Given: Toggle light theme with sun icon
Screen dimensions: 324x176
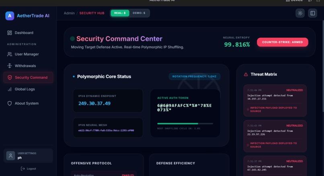Looking at the screenshot, I should tap(300, 13).
